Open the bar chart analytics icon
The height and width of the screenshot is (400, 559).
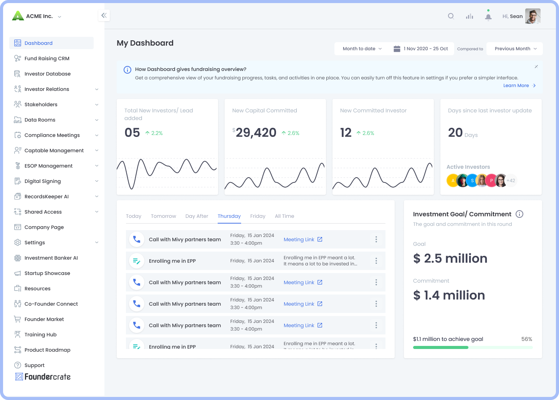(x=470, y=16)
